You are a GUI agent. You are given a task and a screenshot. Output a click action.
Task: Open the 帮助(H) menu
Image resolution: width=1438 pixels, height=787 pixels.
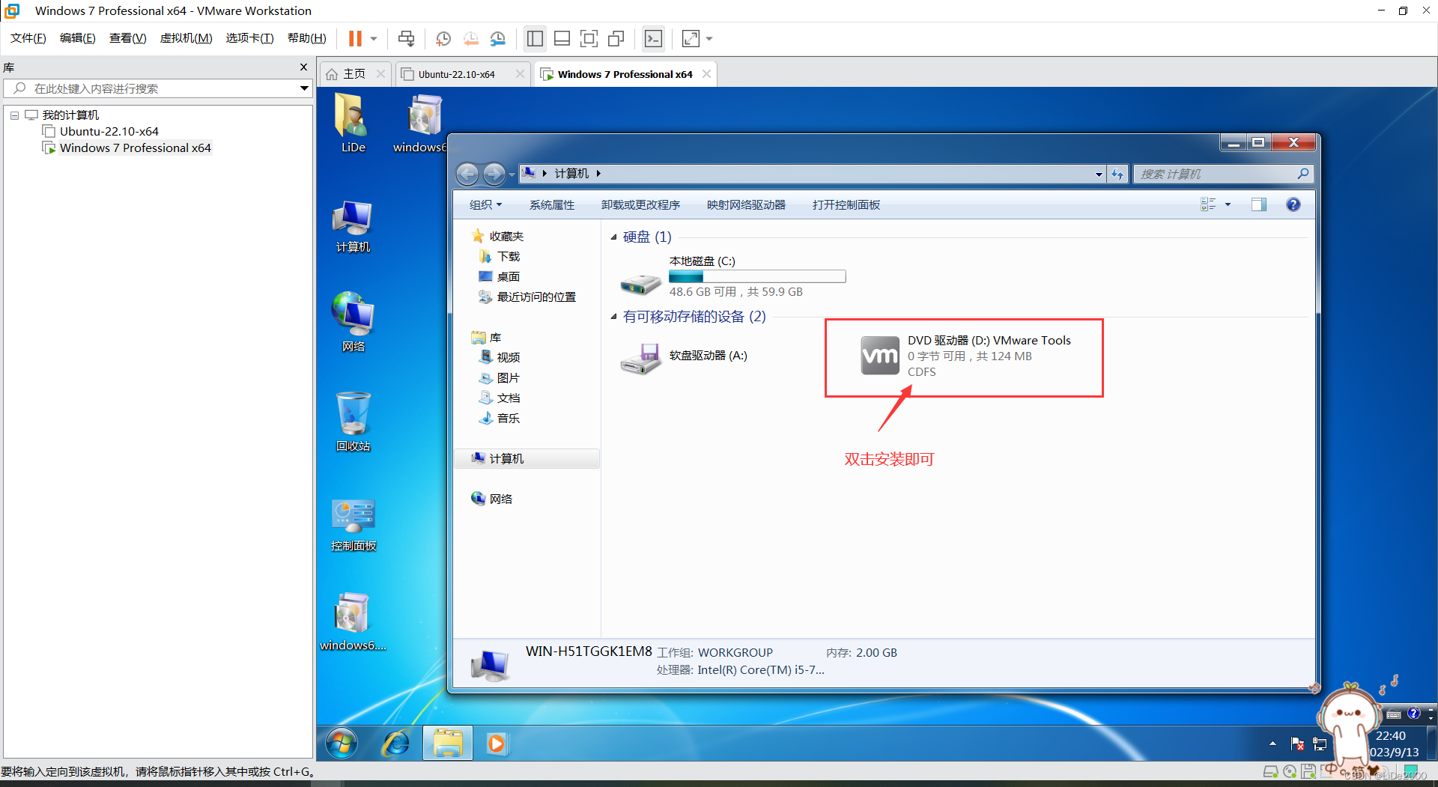coord(307,38)
